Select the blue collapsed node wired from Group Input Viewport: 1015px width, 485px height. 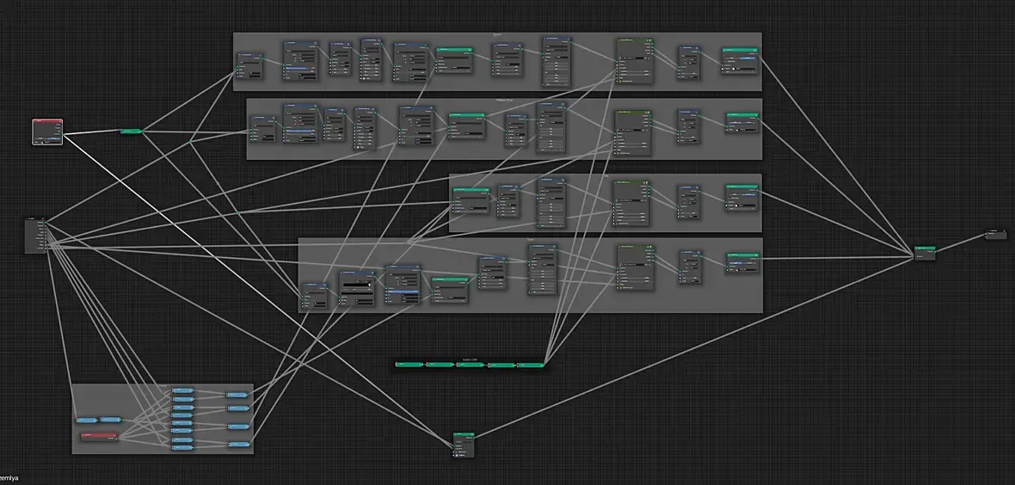(x=87, y=421)
